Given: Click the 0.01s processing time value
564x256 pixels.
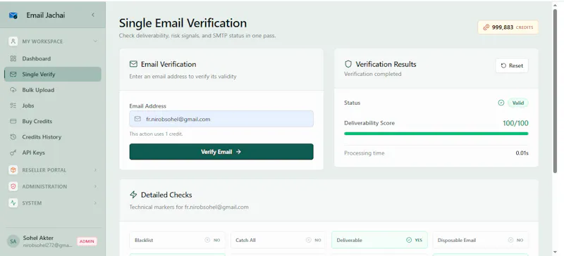Looking at the screenshot, I should (522, 153).
